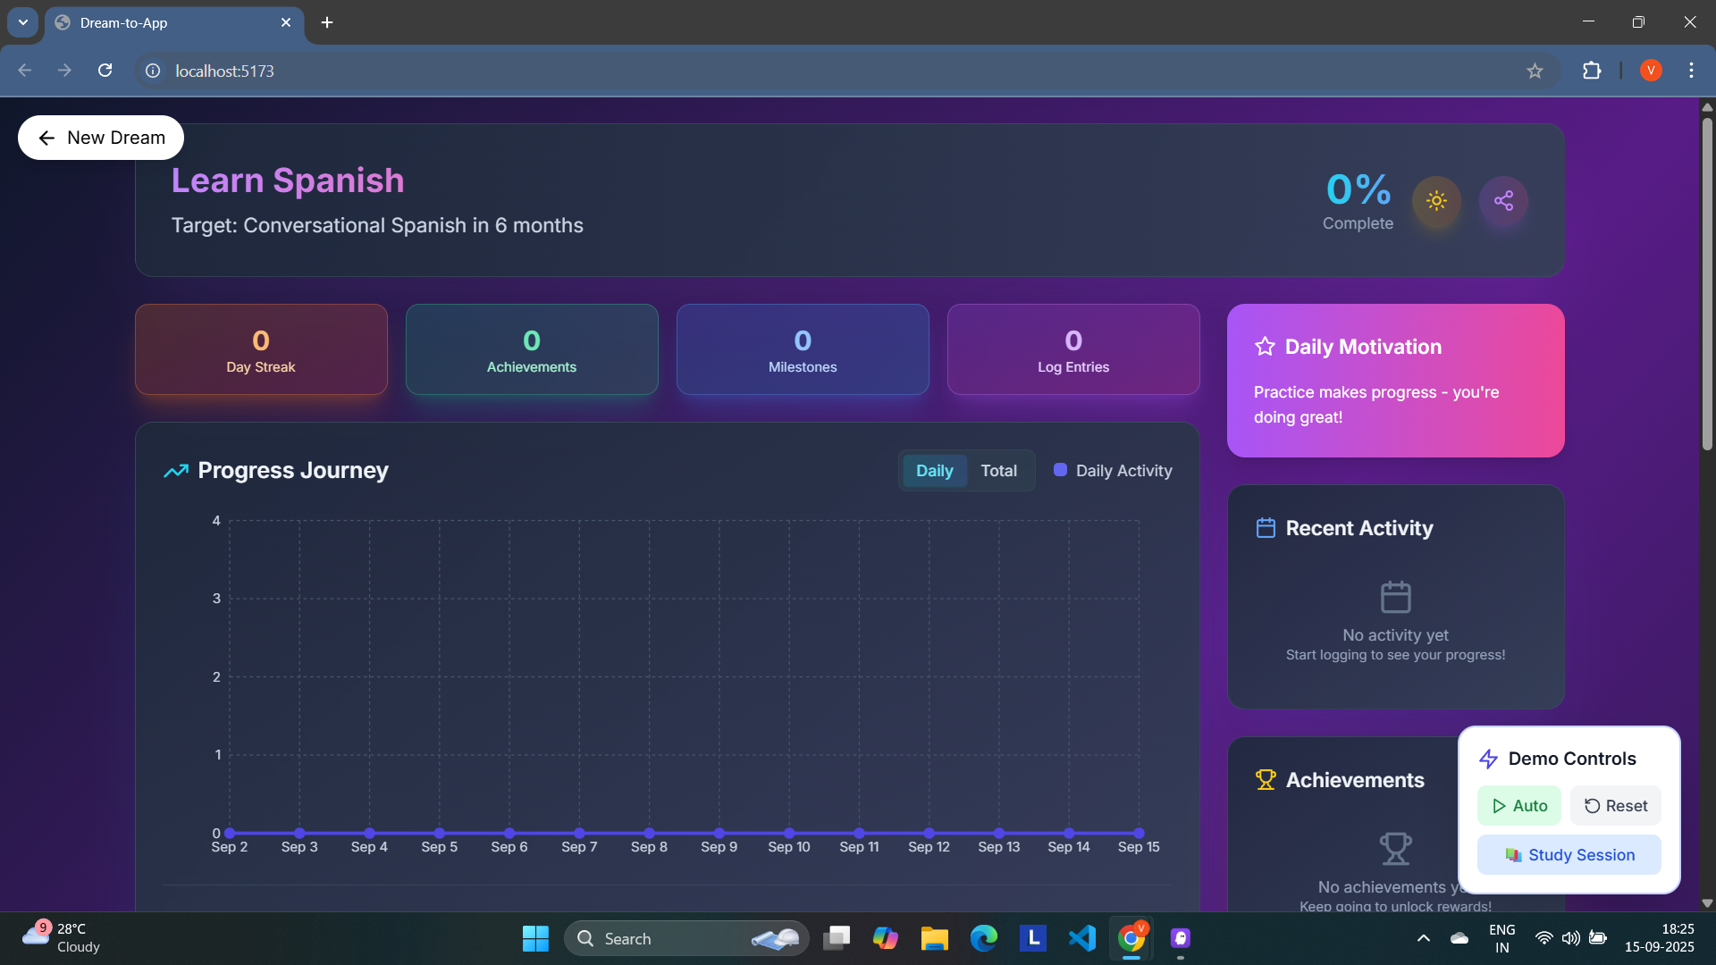
Task: Click the New Dream back button
Action: pos(101,138)
